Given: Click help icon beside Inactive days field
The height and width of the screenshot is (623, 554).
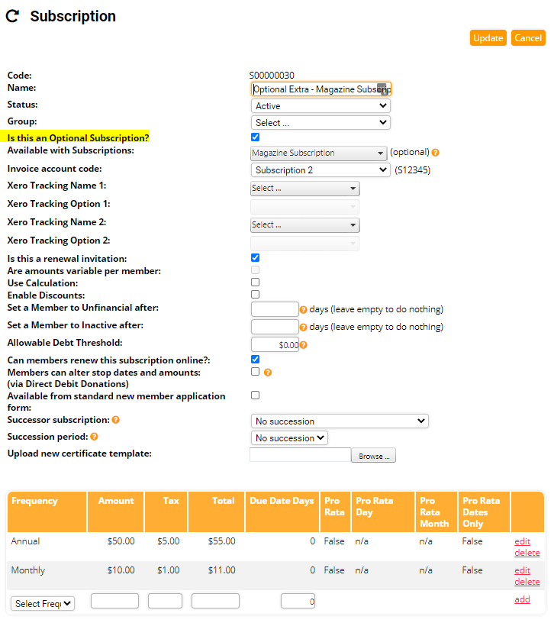Looking at the screenshot, I should tap(303, 328).
